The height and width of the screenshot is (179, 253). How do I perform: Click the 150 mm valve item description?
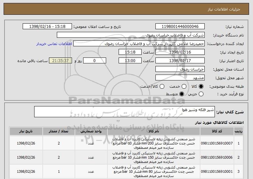point(154,157)
